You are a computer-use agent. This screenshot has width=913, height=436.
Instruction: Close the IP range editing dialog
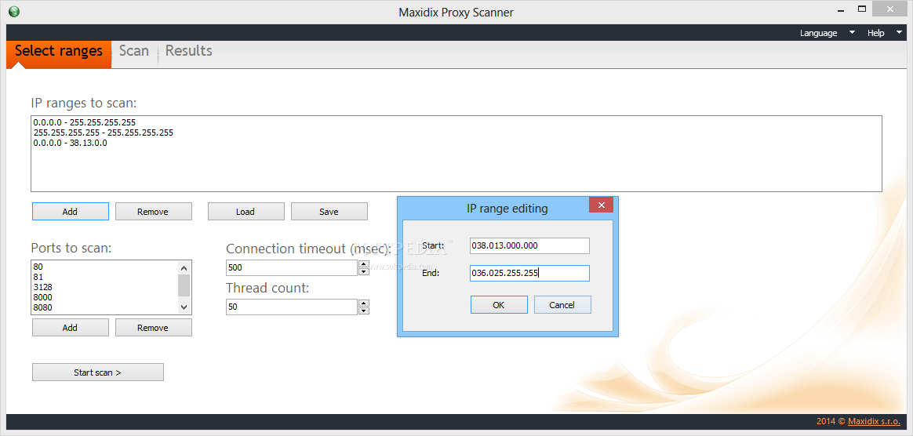[602, 205]
